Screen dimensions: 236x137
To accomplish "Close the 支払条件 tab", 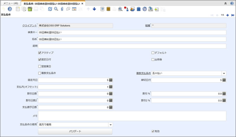I will tap(82, 4).
